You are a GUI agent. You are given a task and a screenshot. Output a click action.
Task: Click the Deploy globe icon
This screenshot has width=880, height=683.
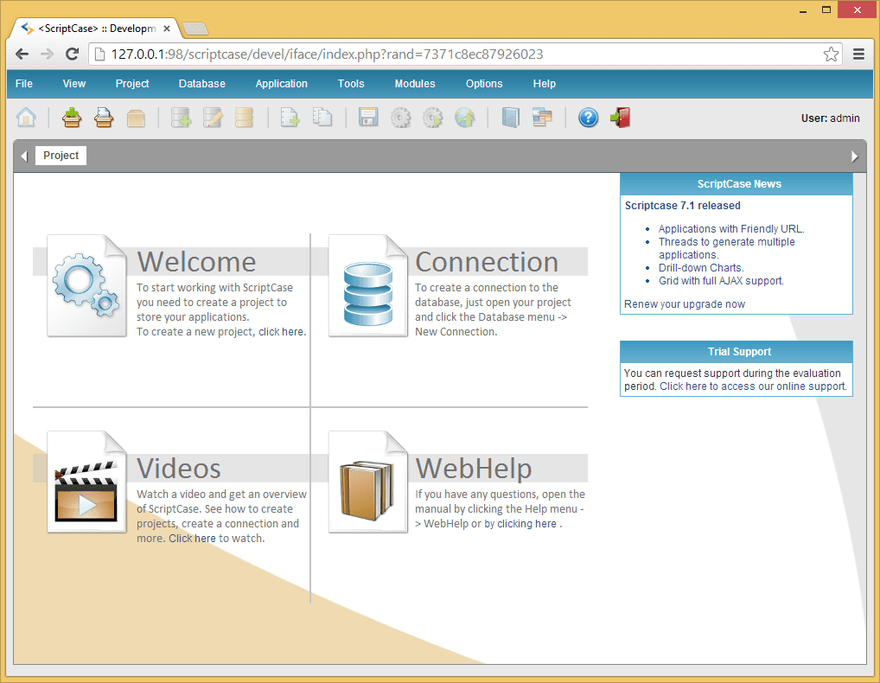(x=465, y=118)
